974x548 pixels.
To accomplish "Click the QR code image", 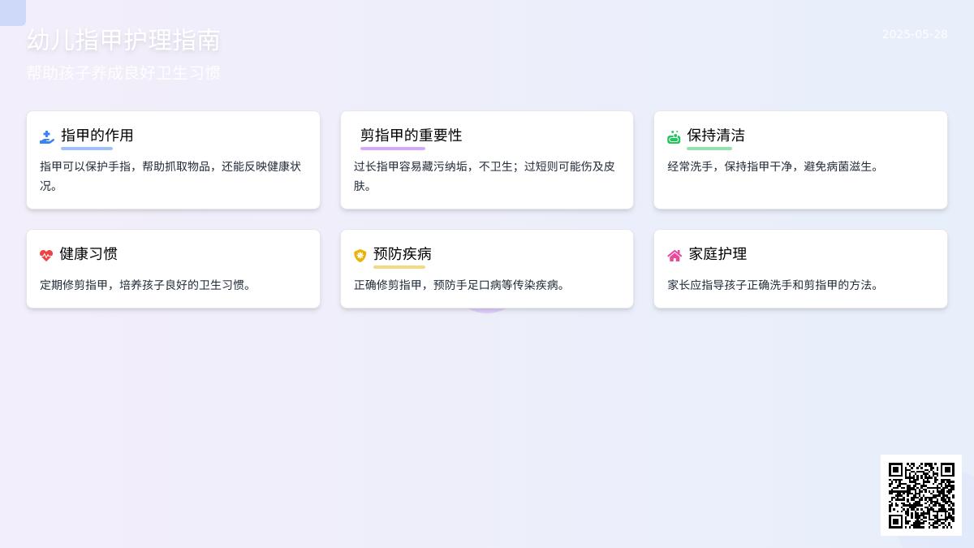I will click(921, 495).
